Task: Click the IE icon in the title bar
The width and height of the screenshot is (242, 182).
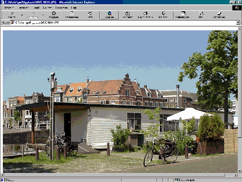Action: pos(2,2)
